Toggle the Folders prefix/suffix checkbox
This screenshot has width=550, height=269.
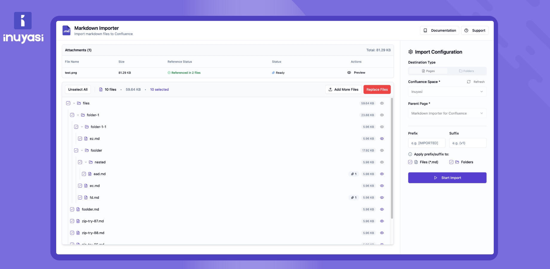pyautogui.click(x=451, y=162)
